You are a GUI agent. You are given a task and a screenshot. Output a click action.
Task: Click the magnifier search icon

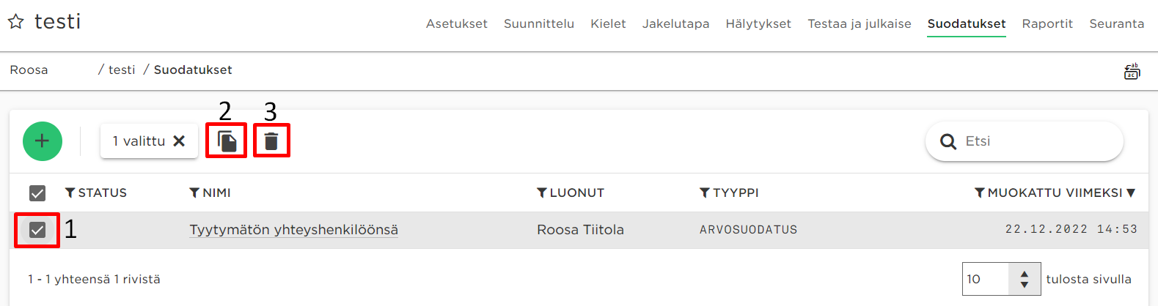[x=948, y=141]
